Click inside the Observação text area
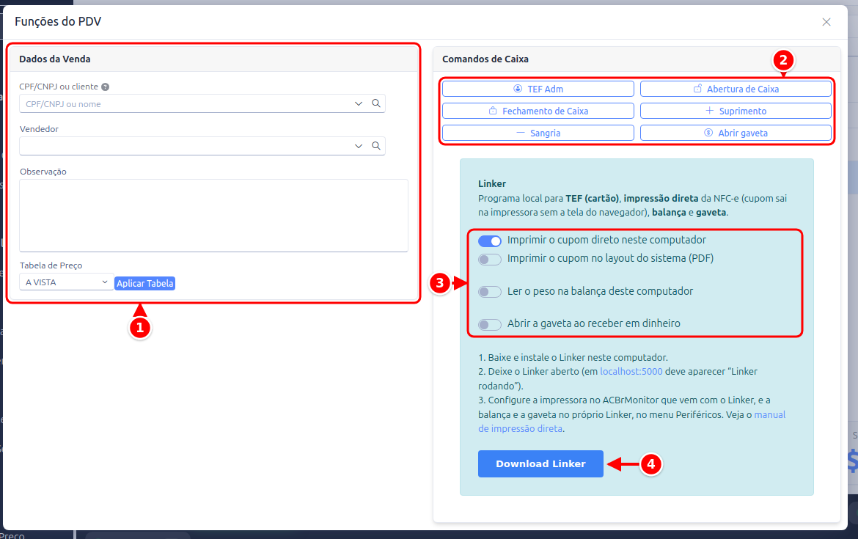This screenshot has width=858, height=539. pos(214,215)
